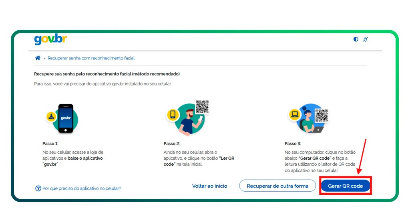The height and width of the screenshot is (214, 410).
Task: Click the question mark help icon
Action: [x=38, y=188]
